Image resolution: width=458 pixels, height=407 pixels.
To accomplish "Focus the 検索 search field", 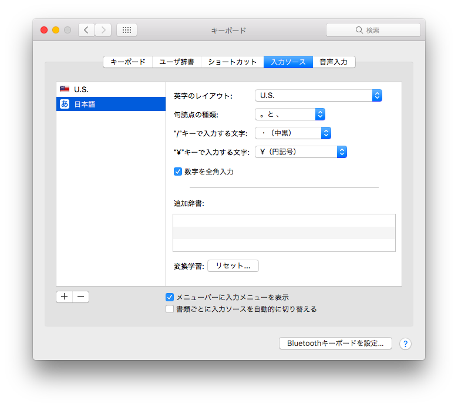I will point(373,30).
